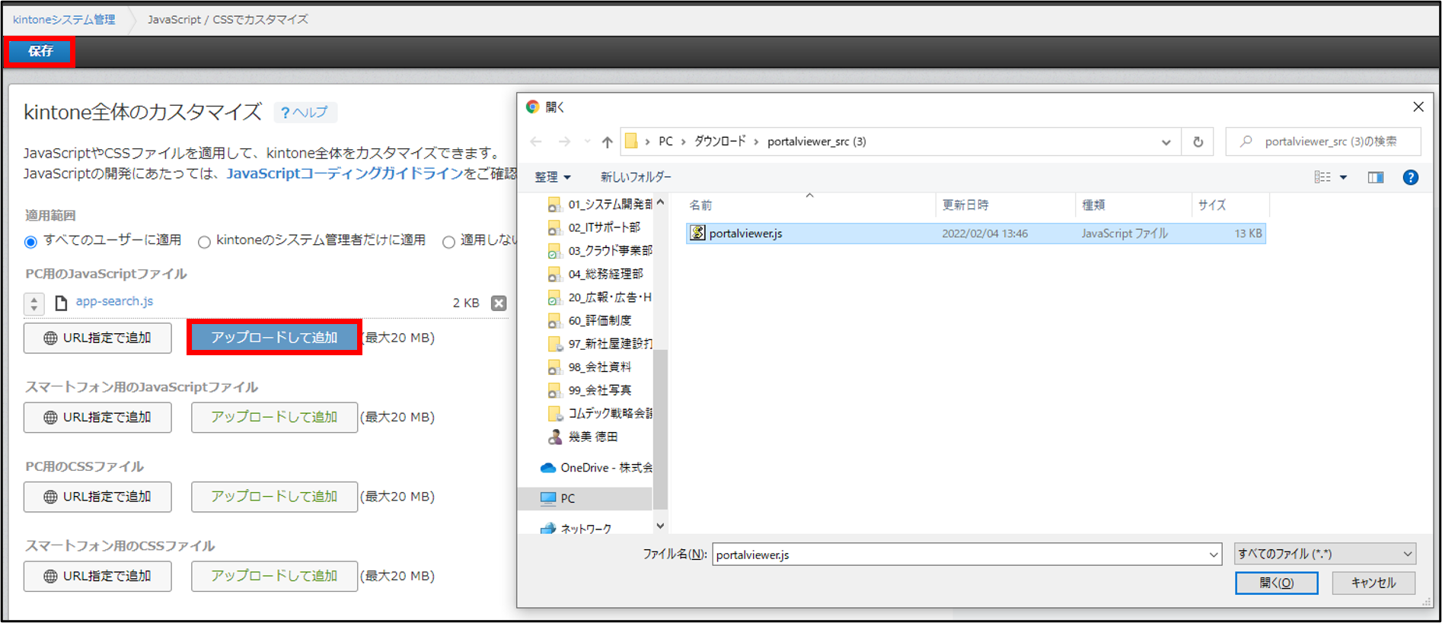The height and width of the screenshot is (623, 1442).
Task: Open the JavaScriptコーディングガイドライン link
Action: point(345,173)
